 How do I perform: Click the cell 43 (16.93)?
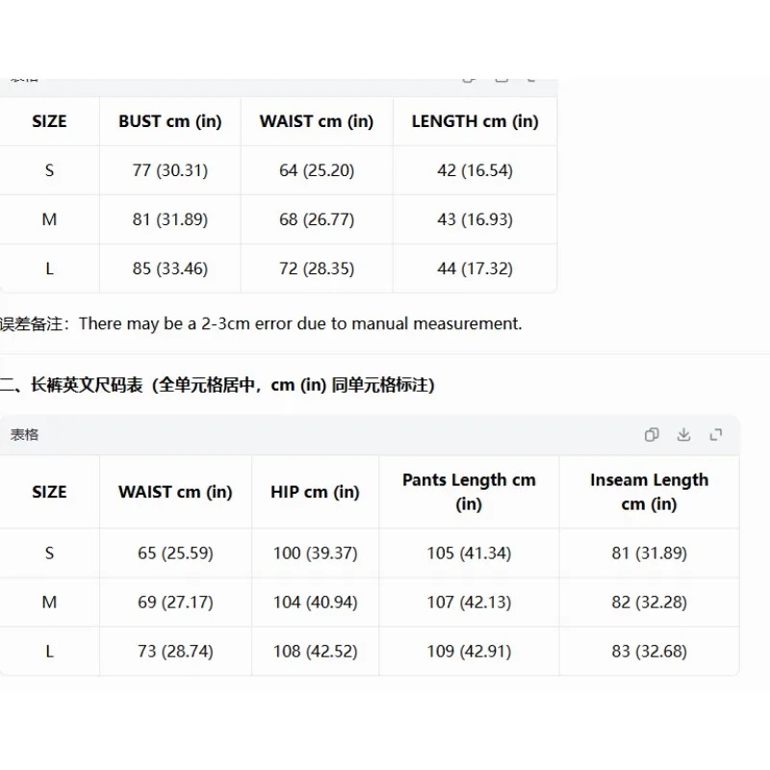point(475,219)
